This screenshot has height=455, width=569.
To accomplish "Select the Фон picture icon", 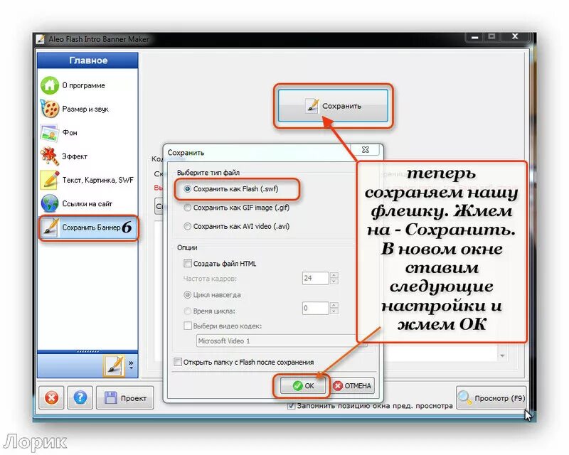I will pyautogui.click(x=49, y=133).
